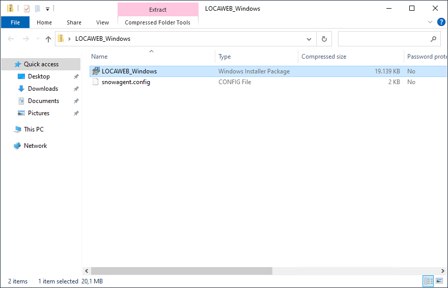Switch to the Home ribbon tab

(44, 22)
